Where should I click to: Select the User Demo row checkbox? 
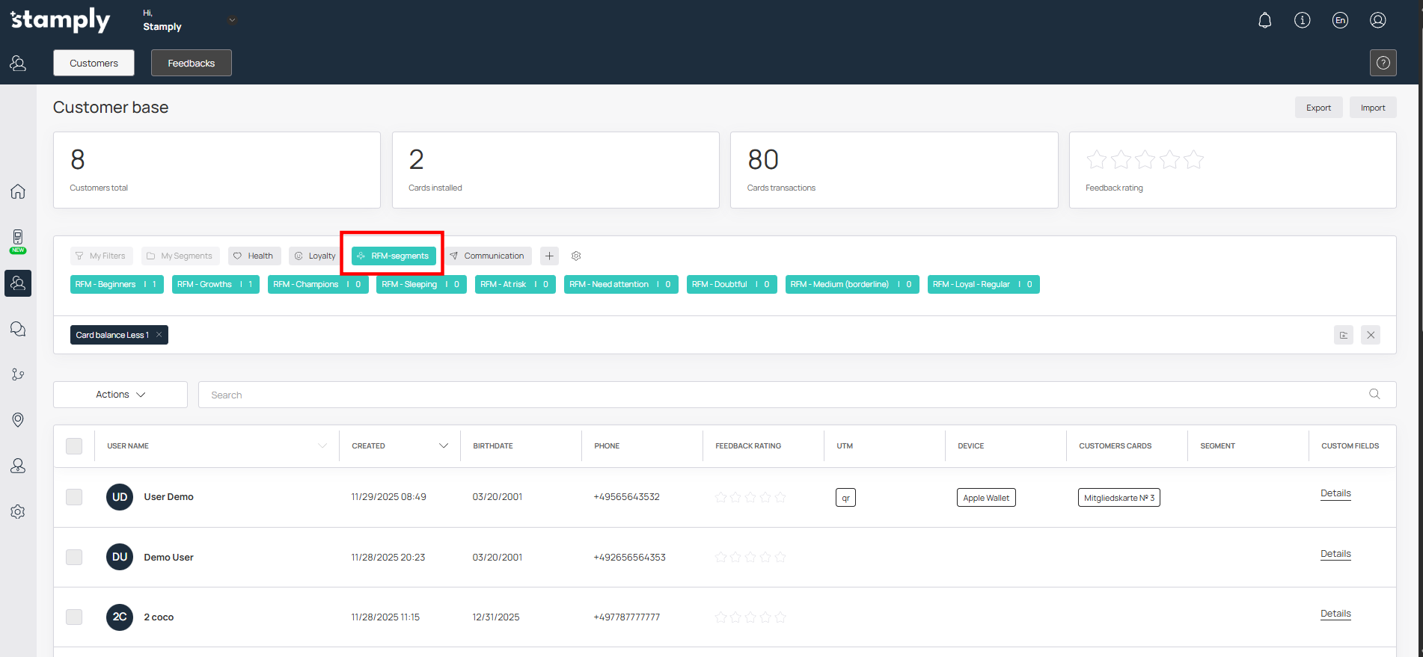click(74, 497)
